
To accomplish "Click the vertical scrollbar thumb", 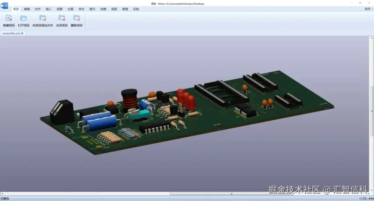I will coord(372,111).
